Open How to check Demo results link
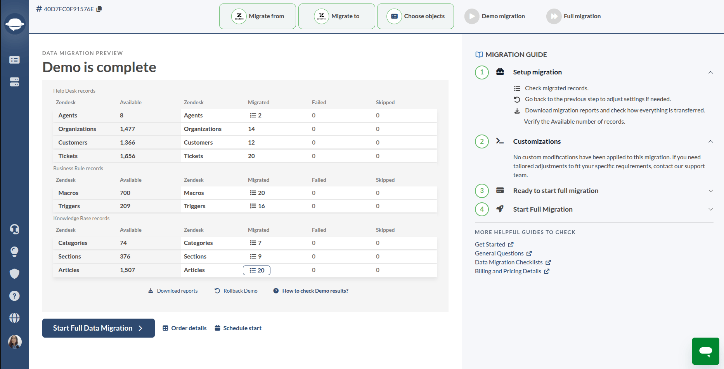This screenshot has width=724, height=369. click(311, 291)
